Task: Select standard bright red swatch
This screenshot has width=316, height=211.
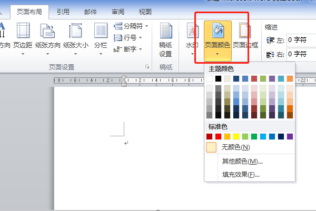Action: [218, 136]
